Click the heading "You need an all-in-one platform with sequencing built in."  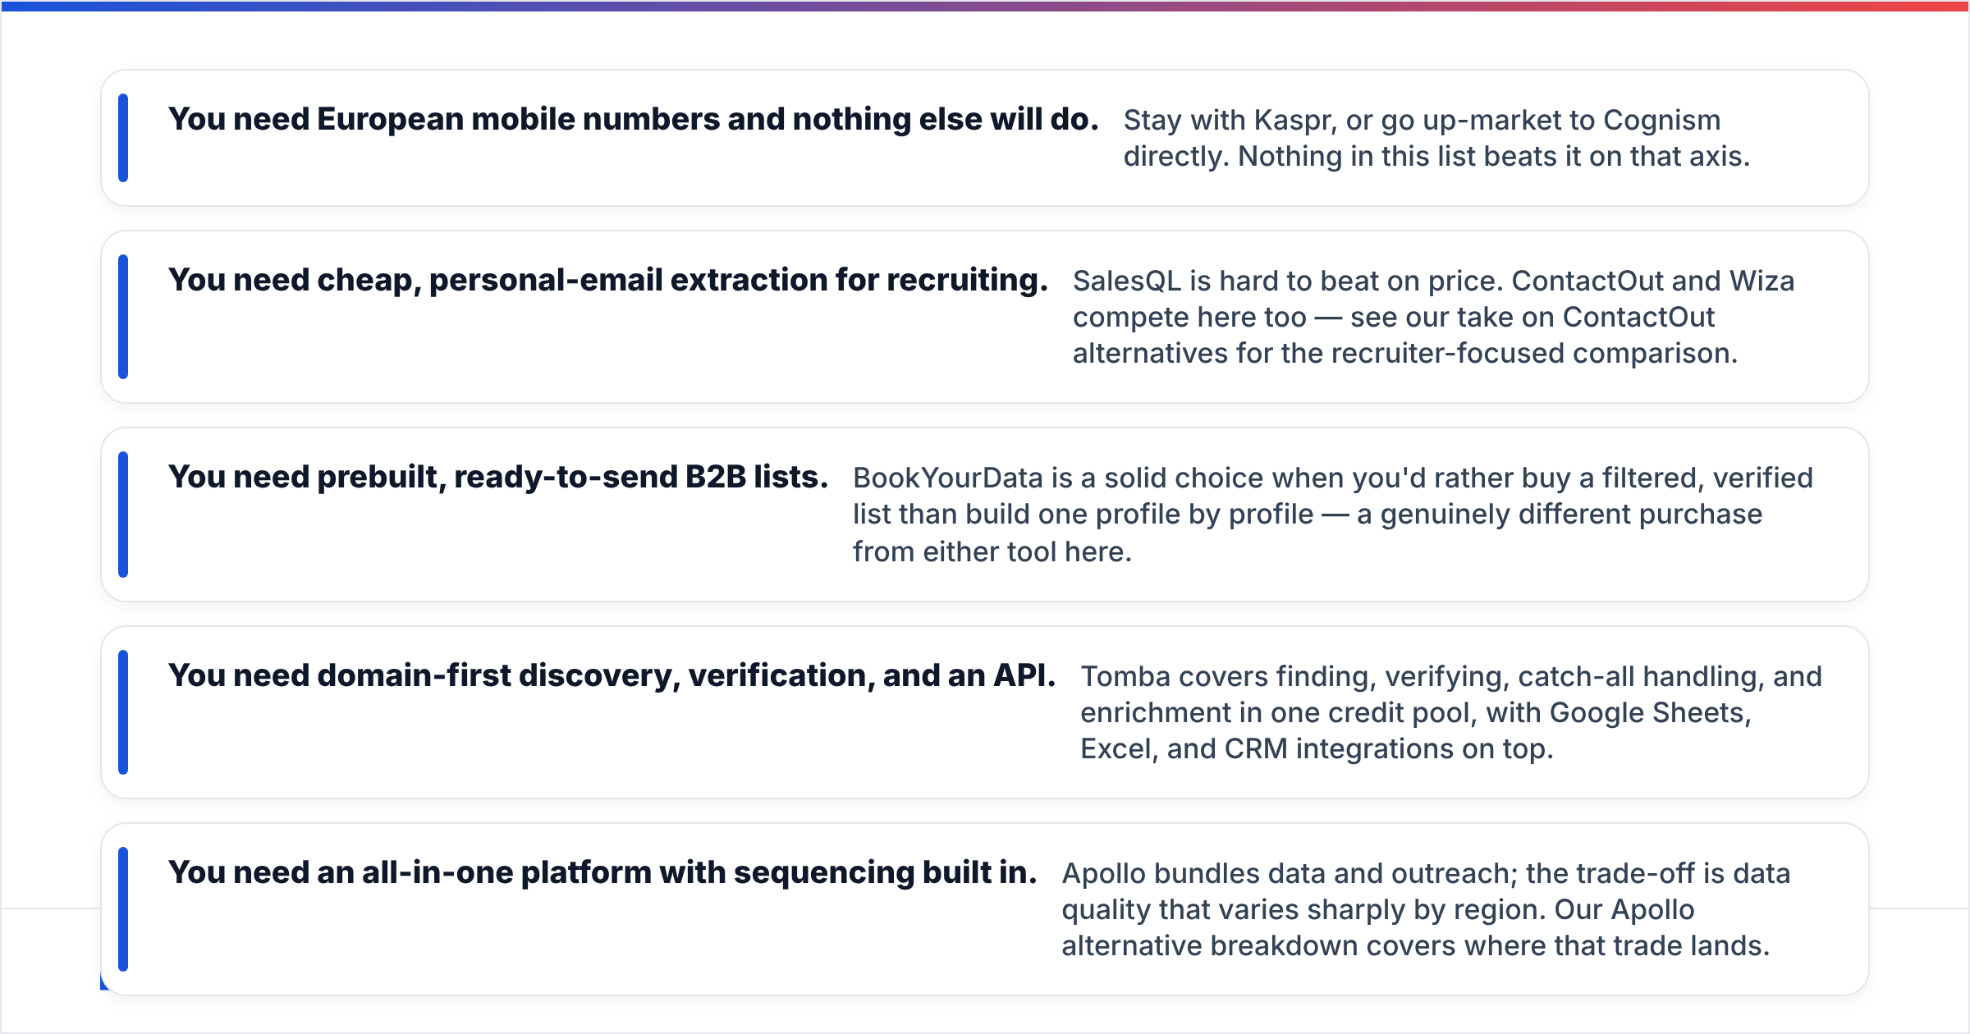[602, 873]
